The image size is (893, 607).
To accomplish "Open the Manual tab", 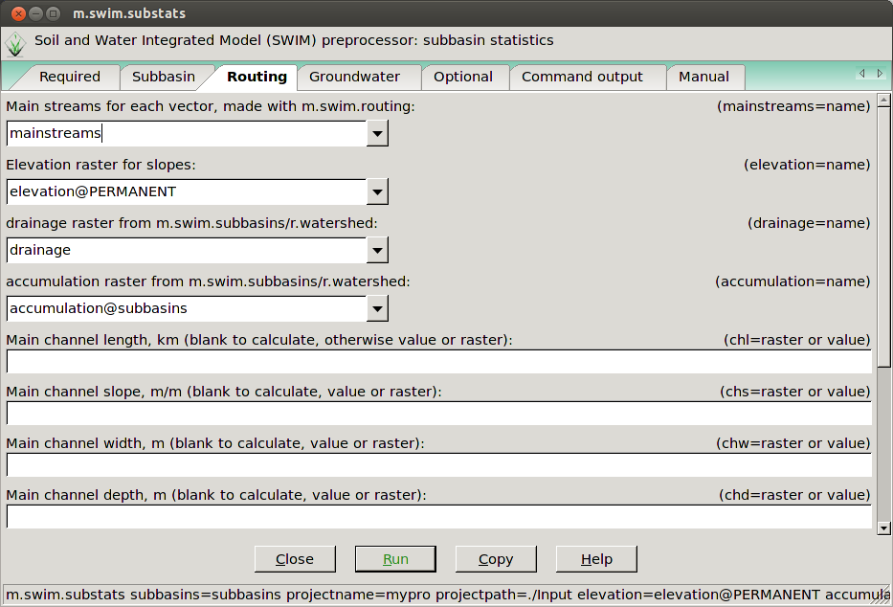I will [703, 77].
